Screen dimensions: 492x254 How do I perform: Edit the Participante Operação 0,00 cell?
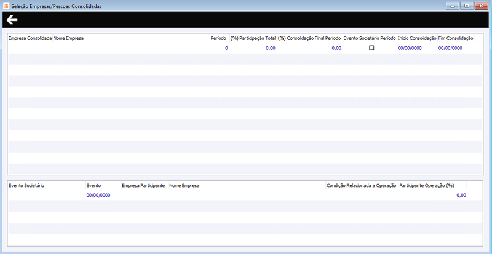(461, 195)
